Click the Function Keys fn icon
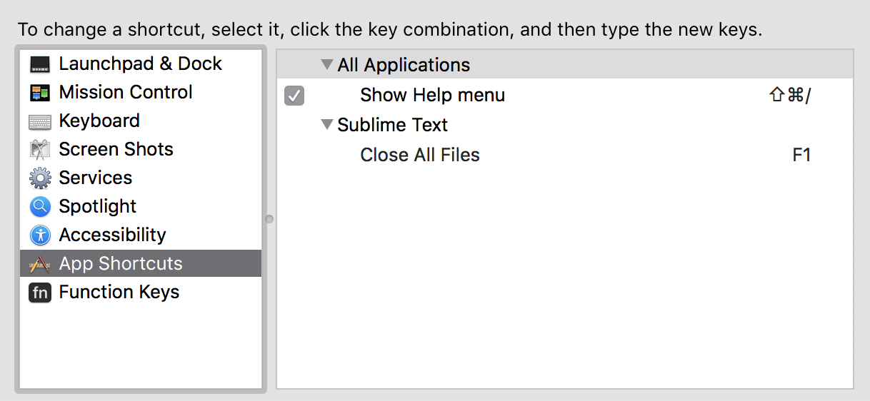The width and height of the screenshot is (870, 401). pyautogui.click(x=40, y=293)
